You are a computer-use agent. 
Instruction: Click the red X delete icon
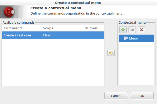(x=141, y=30)
